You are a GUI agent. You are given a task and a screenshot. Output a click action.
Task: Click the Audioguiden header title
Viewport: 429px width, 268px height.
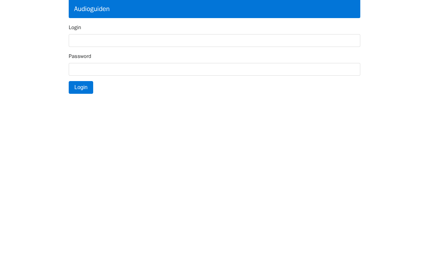(x=92, y=9)
